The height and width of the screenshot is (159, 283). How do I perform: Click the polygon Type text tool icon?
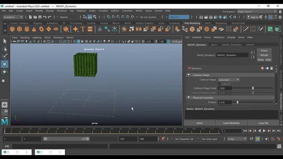tap(83, 29)
